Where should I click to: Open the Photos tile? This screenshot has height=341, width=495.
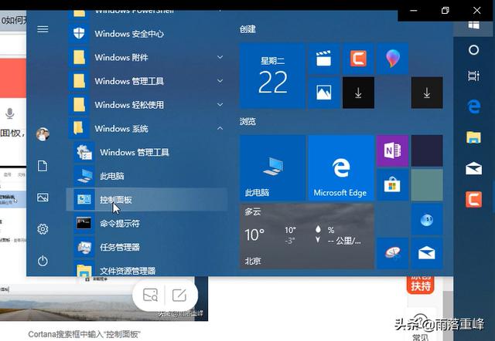pyautogui.click(x=324, y=93)
